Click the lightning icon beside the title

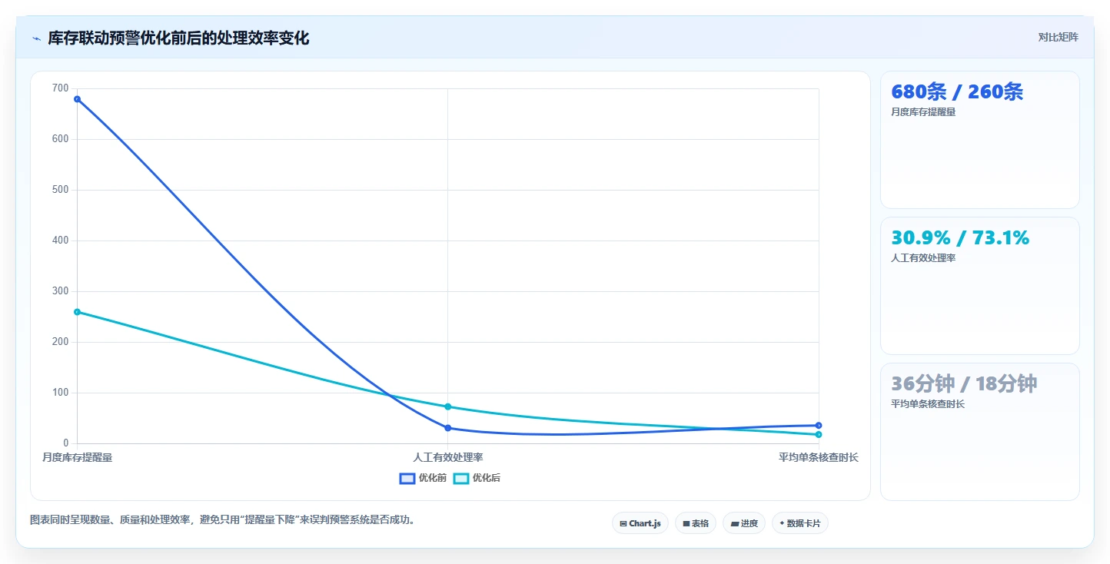(36, 38)
